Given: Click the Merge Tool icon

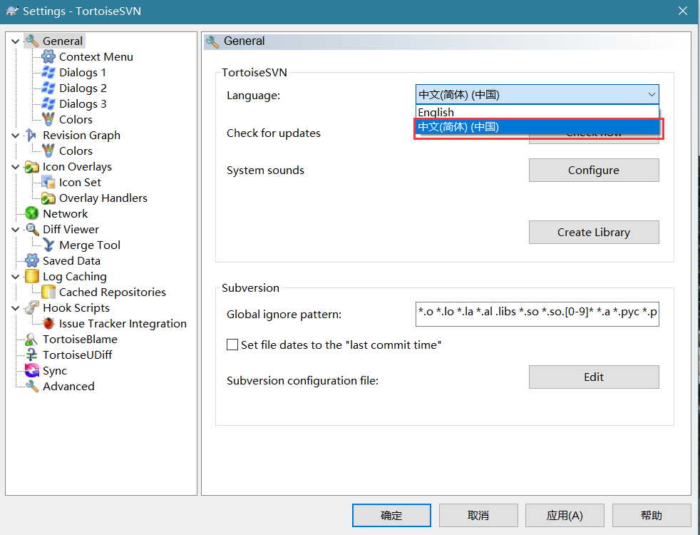Looking at the screenshot, I should pos(48,245).
